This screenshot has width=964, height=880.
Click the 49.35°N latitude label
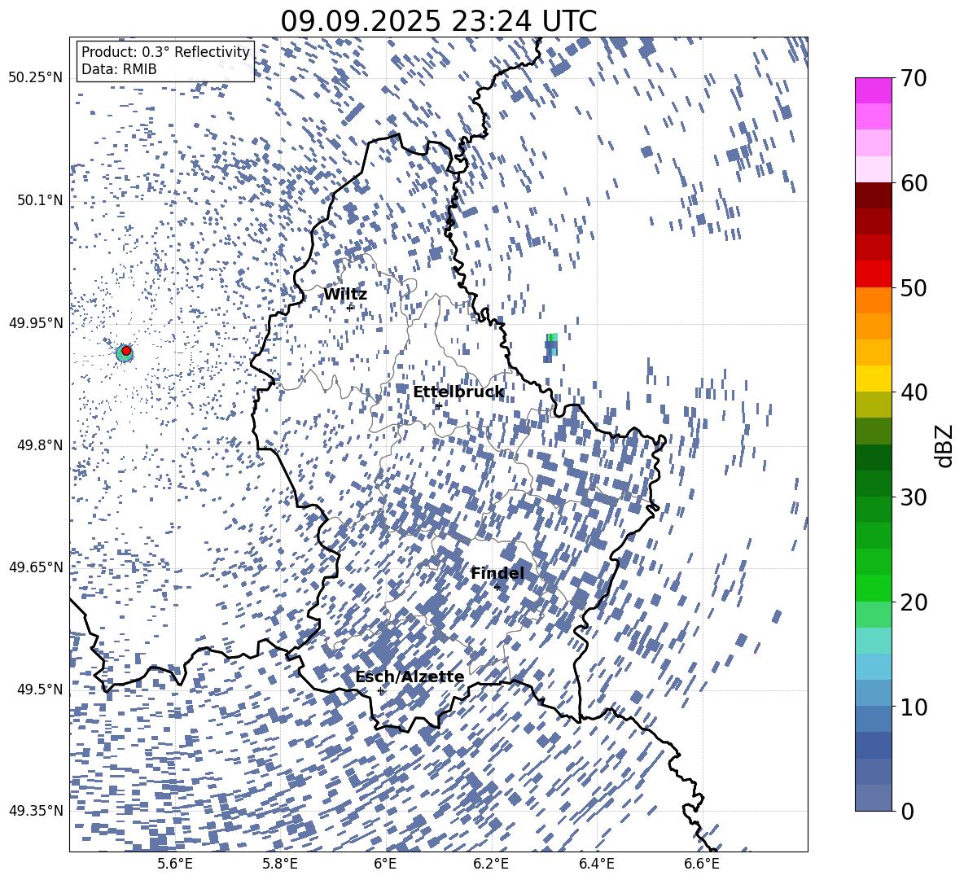[x=36, y=811]
